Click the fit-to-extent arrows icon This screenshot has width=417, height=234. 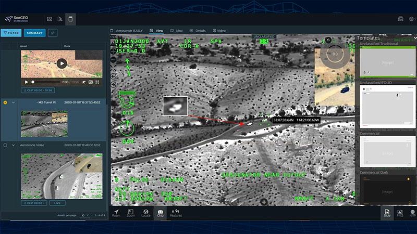point(113,68)
